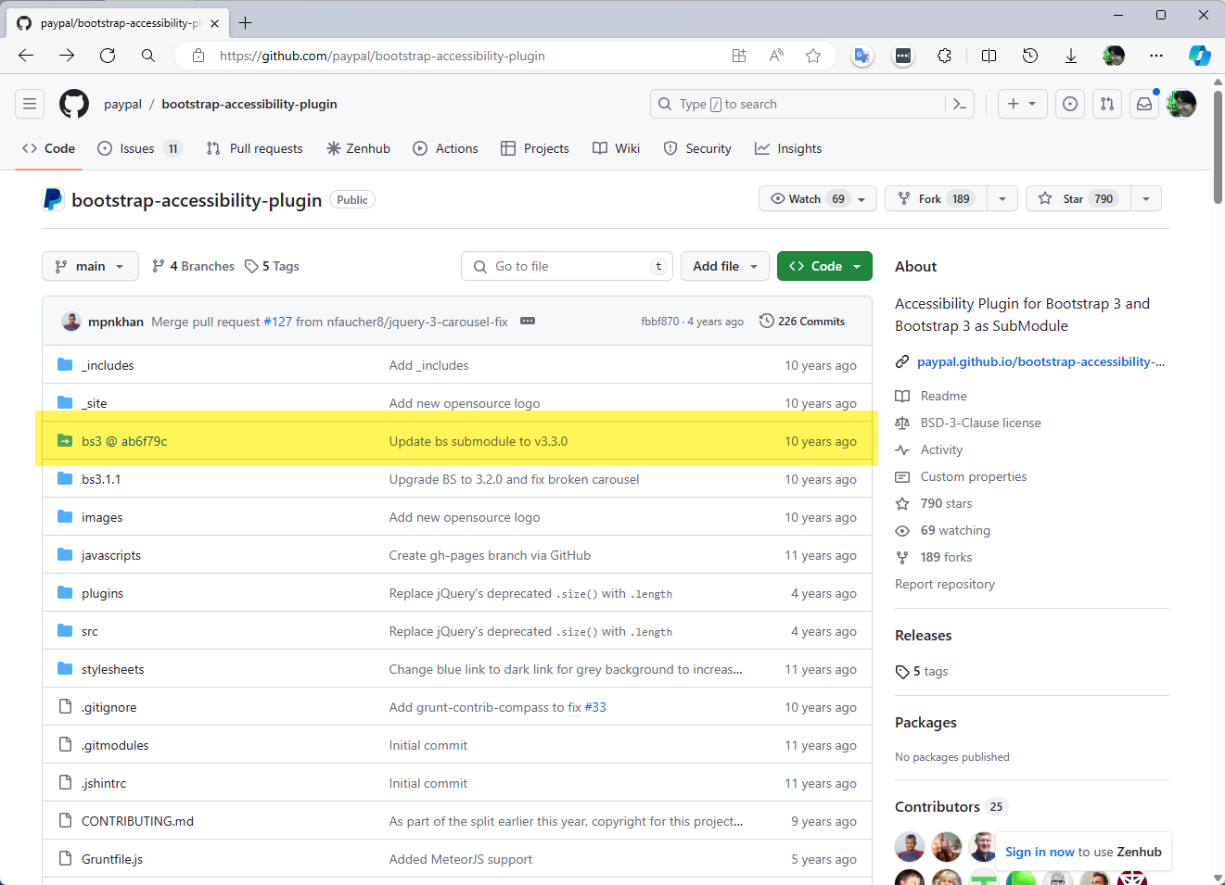Open the translate page icon
This screenshot has width=1225, height=885.
862,56
